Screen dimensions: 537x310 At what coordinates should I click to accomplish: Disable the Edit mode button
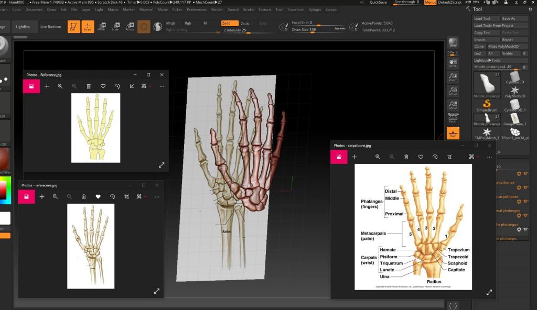point(74,27)
